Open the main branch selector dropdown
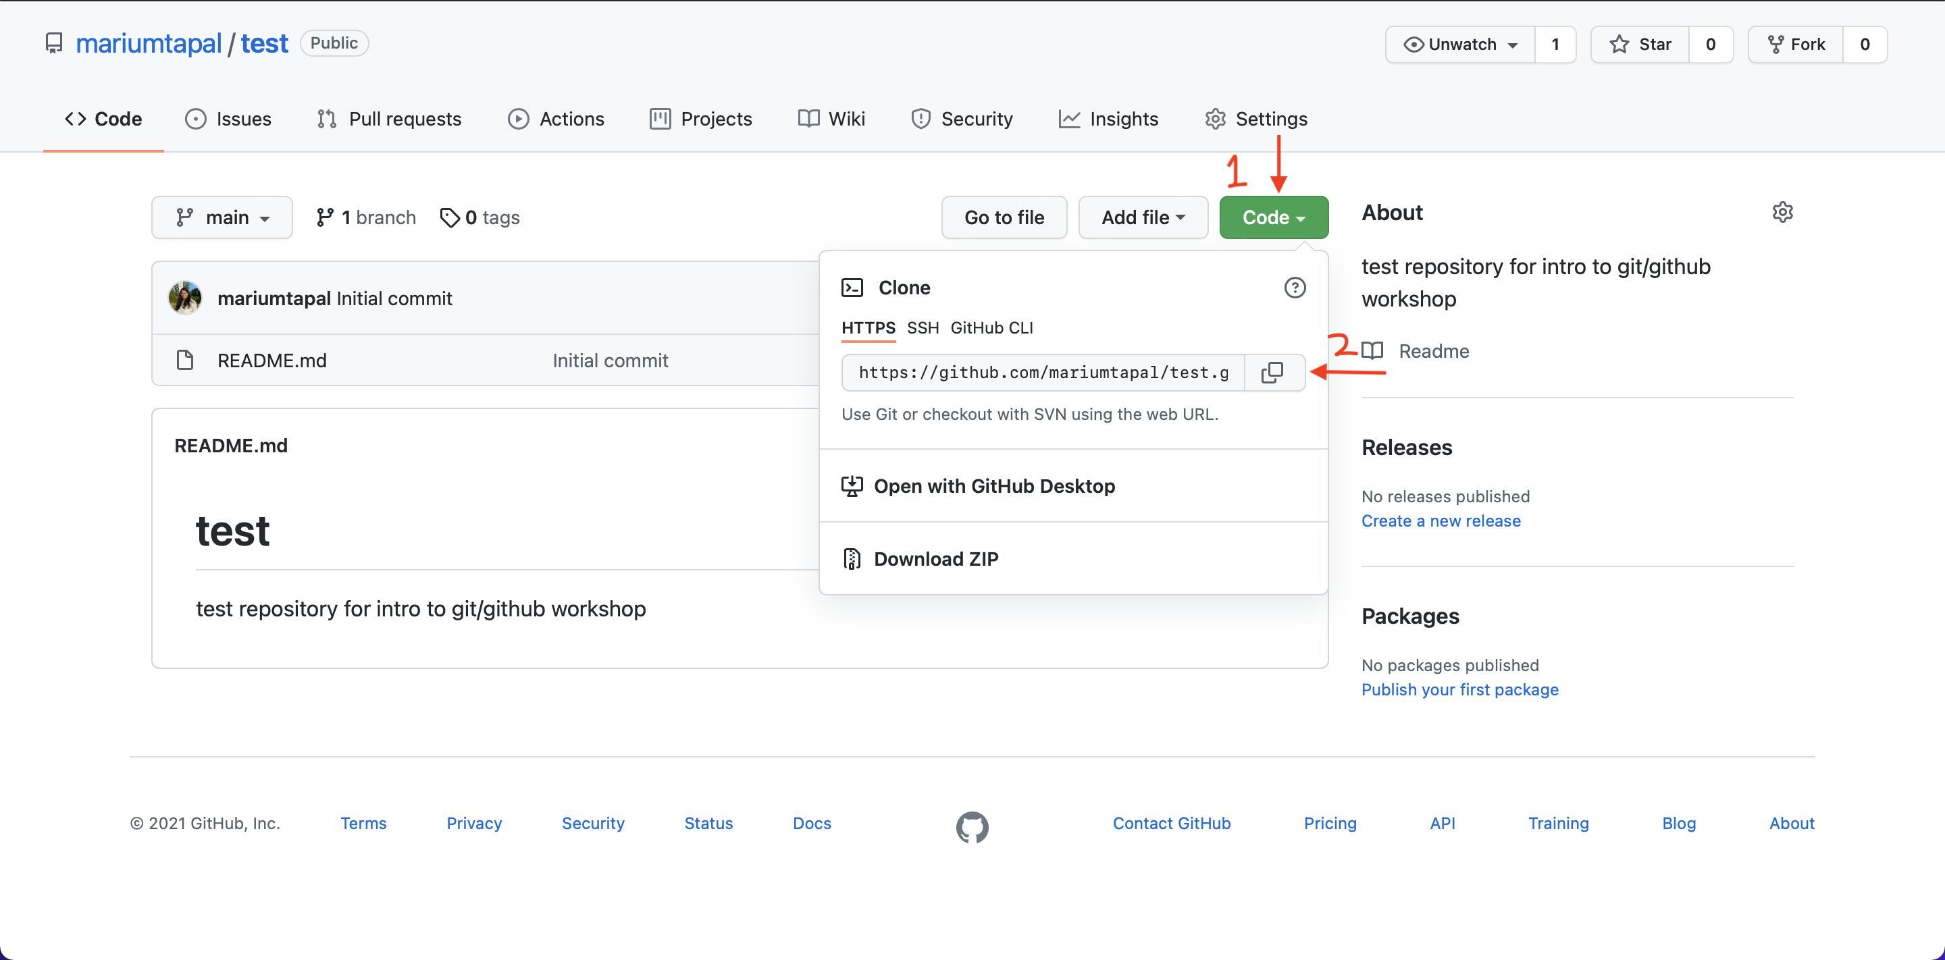 click(x=222, y=217)
